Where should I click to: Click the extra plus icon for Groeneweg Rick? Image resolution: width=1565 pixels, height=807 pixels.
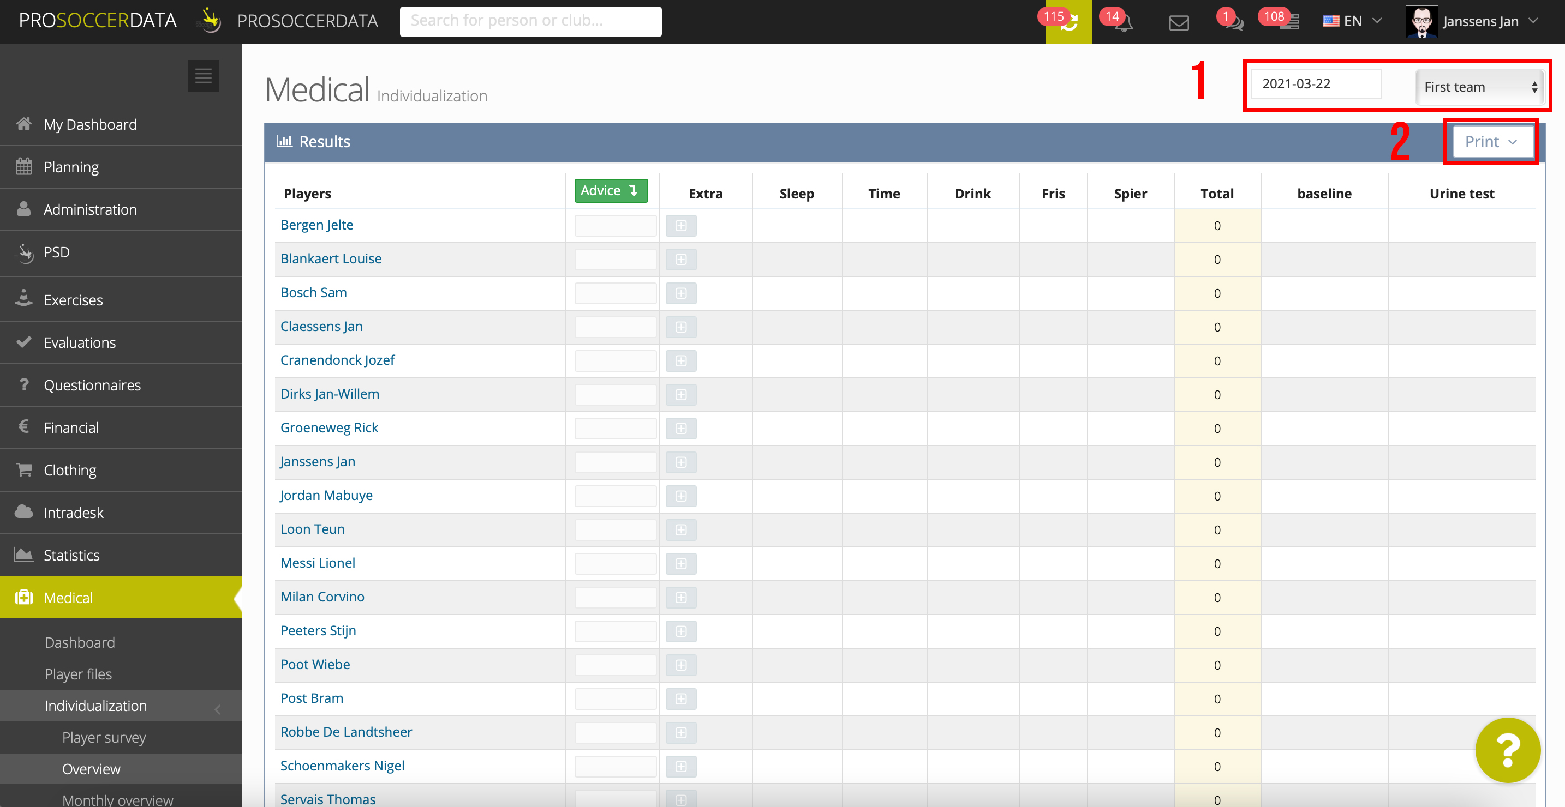pyautogui.click(x=681, y=429)
